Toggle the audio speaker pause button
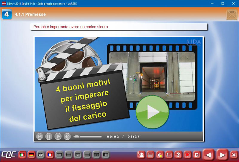The image size is (239, 162). [160, 155]
